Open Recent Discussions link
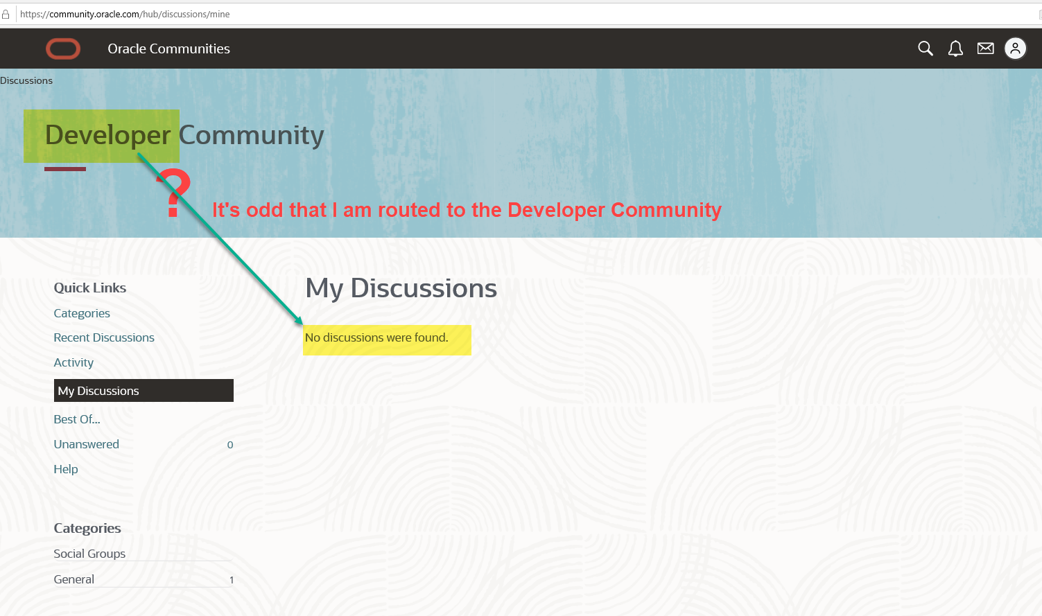The width and height of the screenshot is (1042, 616). [x=104, y=337]
